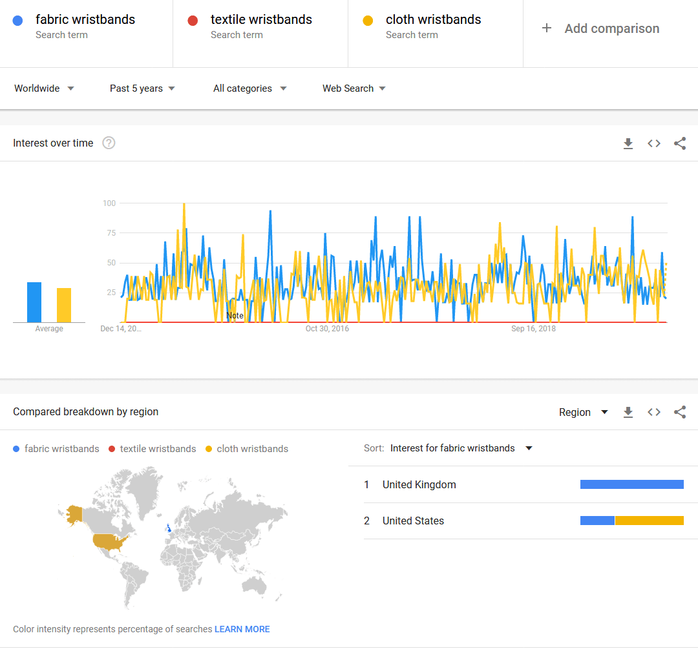Download the Interest over time data as CSV

tap(628, 143)
